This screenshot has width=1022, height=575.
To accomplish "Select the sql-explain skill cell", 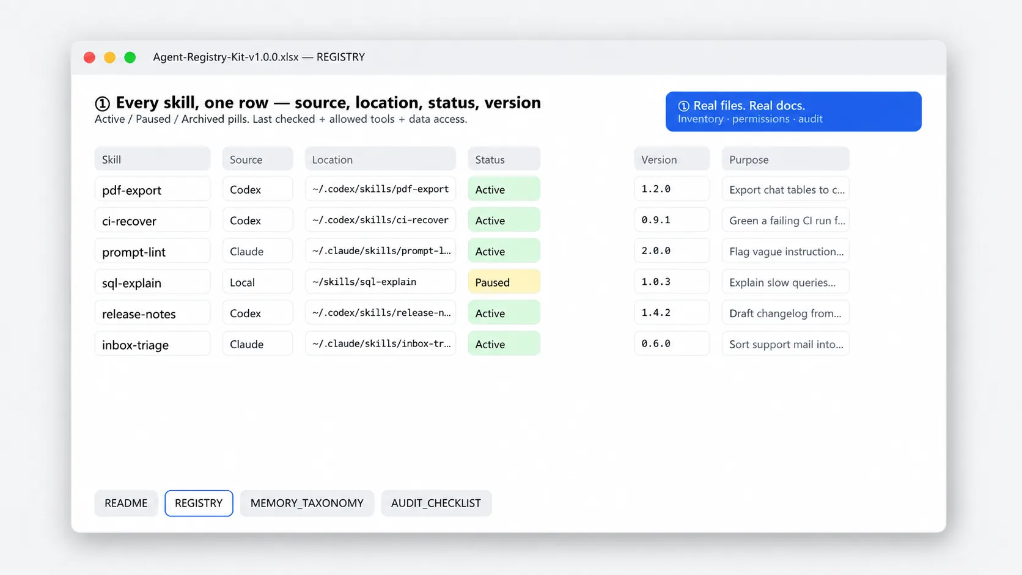I will (152, 282).
